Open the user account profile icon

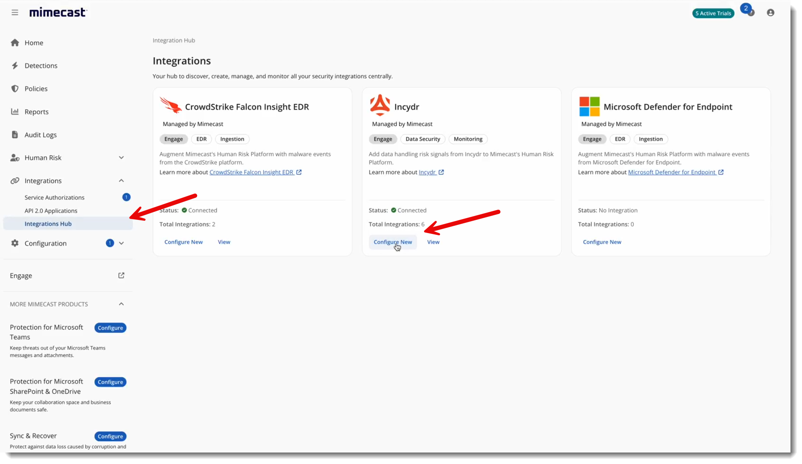[770, 13]
